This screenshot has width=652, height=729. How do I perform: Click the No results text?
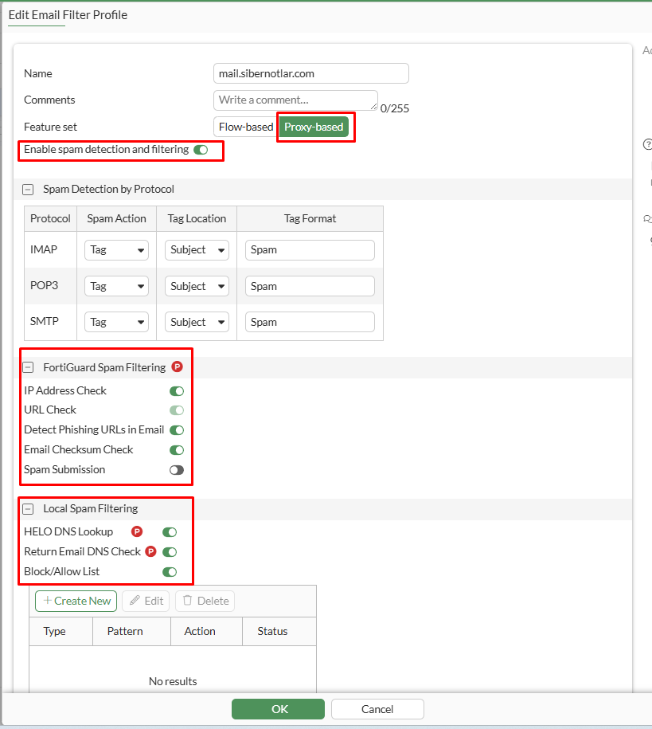173,681
